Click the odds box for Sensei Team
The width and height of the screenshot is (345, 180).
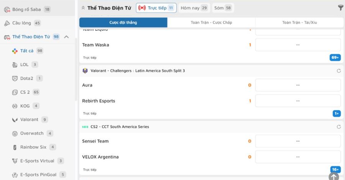298,141
